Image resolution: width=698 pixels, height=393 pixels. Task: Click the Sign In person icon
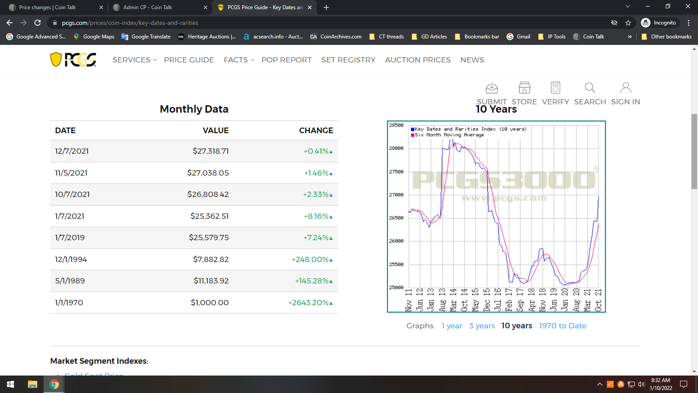pyautogui.click(x=625, y=88)
